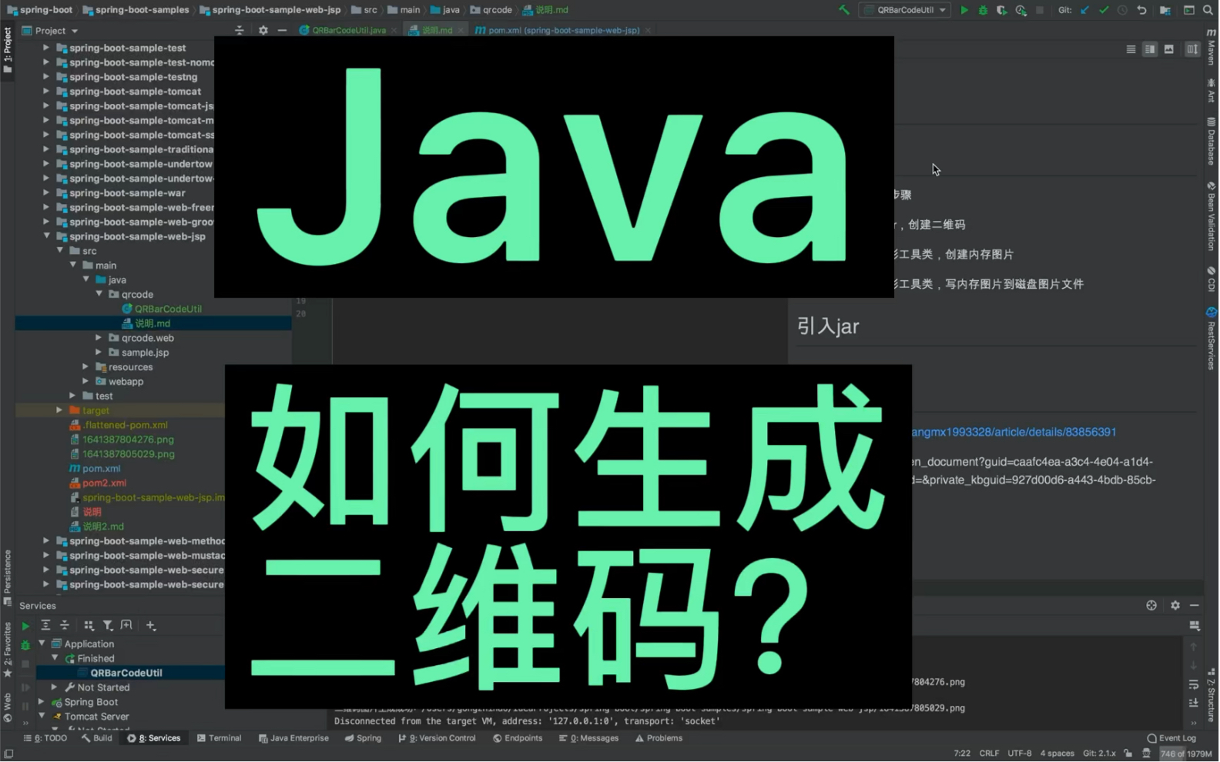The height and width of the screenshot is (762, 1220).
Task: Select Tomcat Server node in Services
Action: tap(96, 717)
